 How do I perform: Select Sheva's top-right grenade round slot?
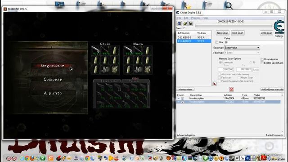click(x=147, y=51)
